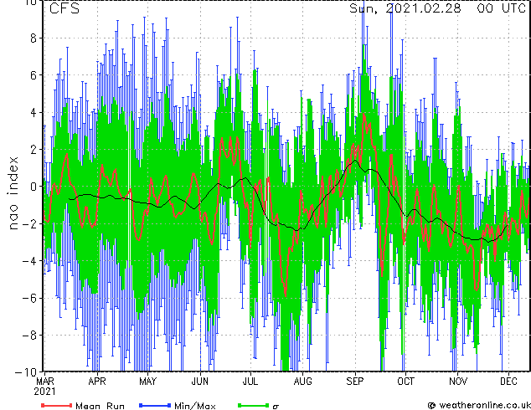Click the green sigma legend line
531x410 pixels.
pos(254,405)
